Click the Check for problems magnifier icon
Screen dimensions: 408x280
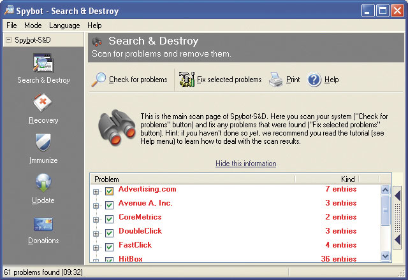click(99, 80)
